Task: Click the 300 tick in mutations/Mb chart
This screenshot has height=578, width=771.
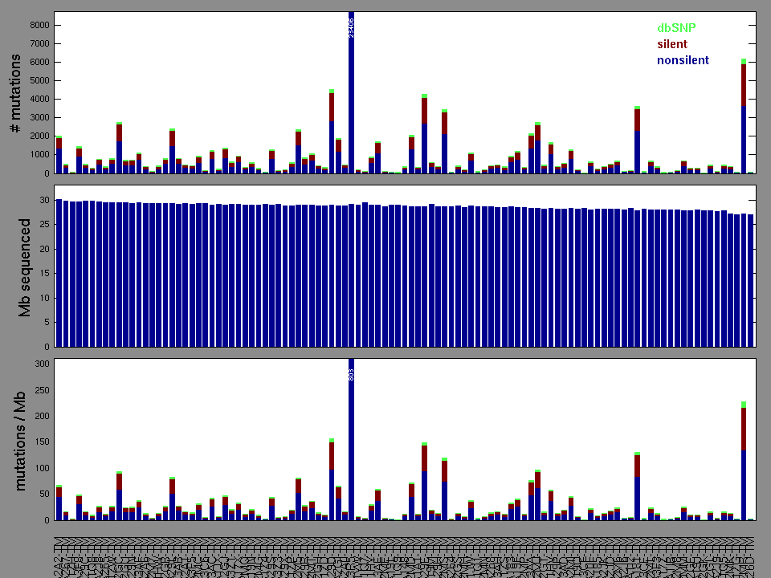Action: coord(41,364)
